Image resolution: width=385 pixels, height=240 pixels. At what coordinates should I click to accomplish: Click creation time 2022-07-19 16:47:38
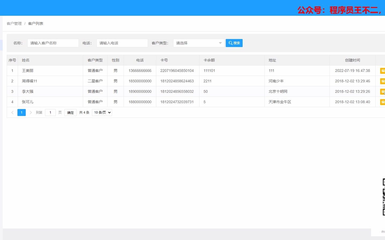353,71
